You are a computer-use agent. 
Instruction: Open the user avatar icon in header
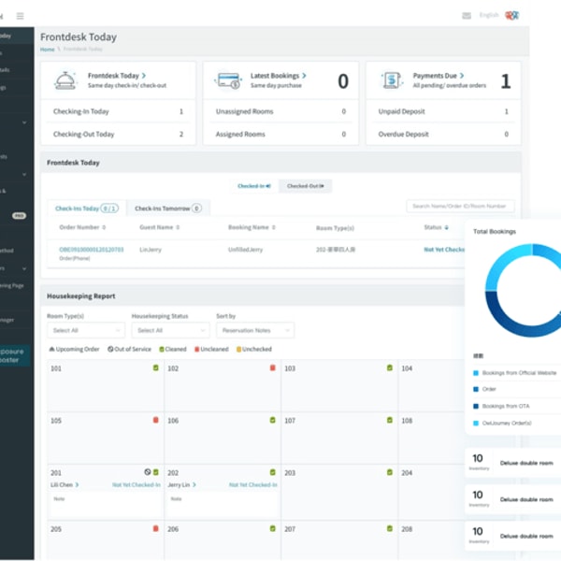(511, 15)
